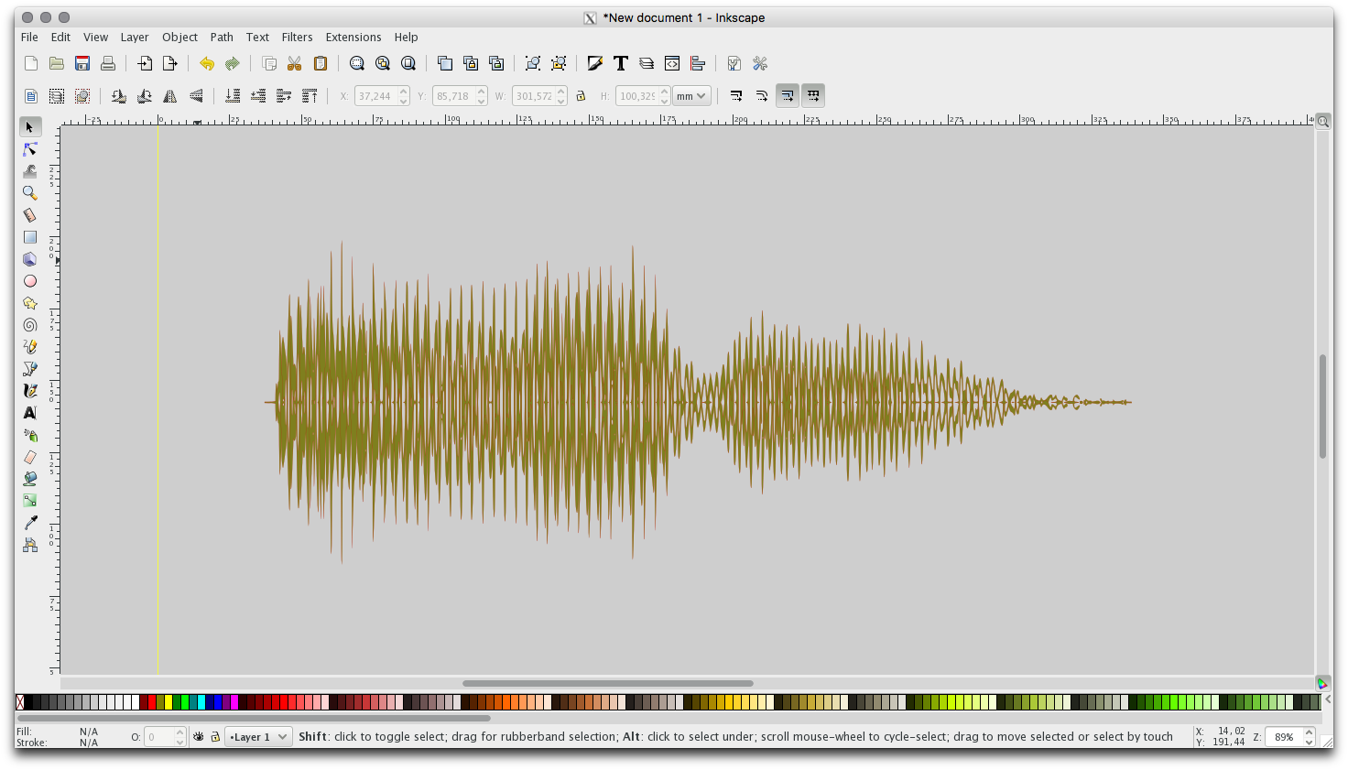Select the Pencil freehand tool
This screenshot has width=1348, height=770.
coord(30,347)
